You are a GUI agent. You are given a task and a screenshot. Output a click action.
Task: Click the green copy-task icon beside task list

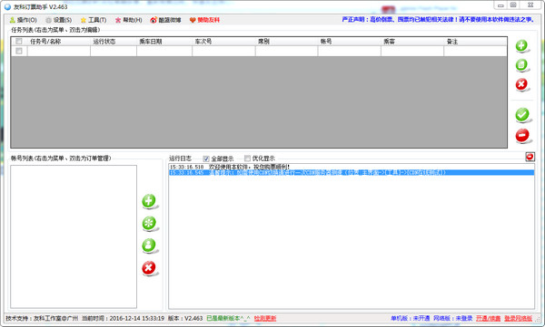521,65
